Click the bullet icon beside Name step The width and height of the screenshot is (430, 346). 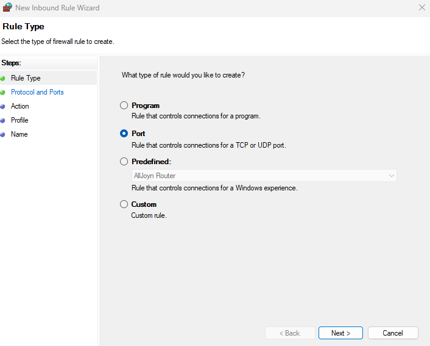click(3, 134)
